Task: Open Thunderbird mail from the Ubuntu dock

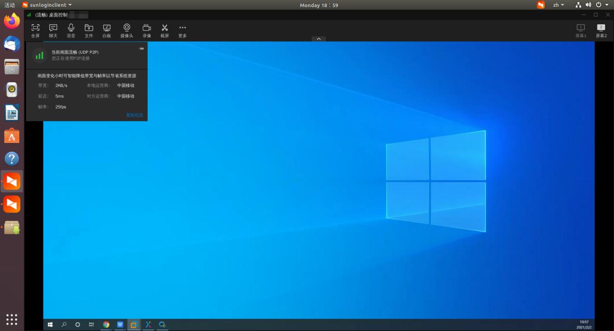Action: 12,44
